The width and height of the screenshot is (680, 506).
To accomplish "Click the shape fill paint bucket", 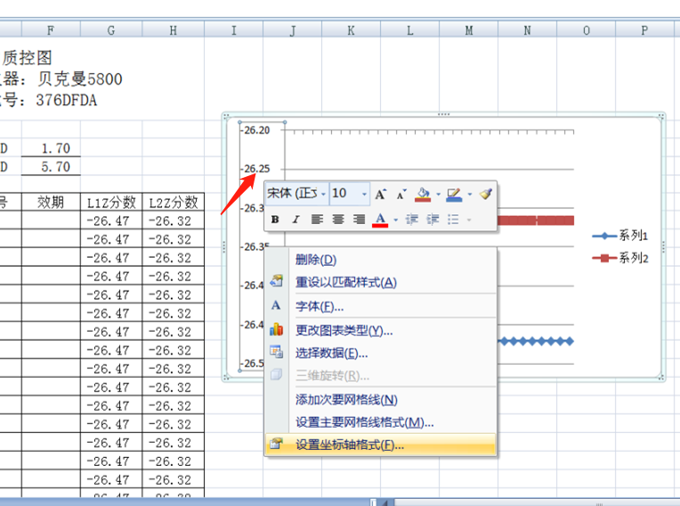I will click(x=424, y=194).
